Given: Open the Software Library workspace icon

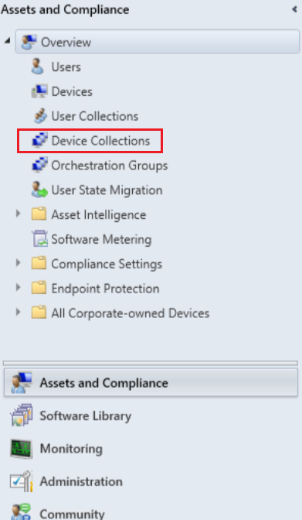Looking at the screenshot, I should pos(21,416).
